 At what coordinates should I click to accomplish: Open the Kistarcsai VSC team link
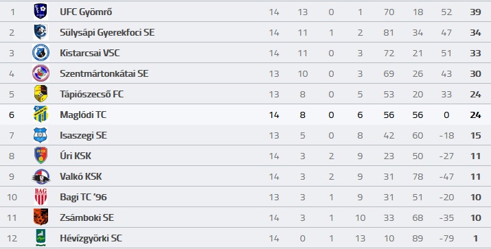(x=90, y=53)
